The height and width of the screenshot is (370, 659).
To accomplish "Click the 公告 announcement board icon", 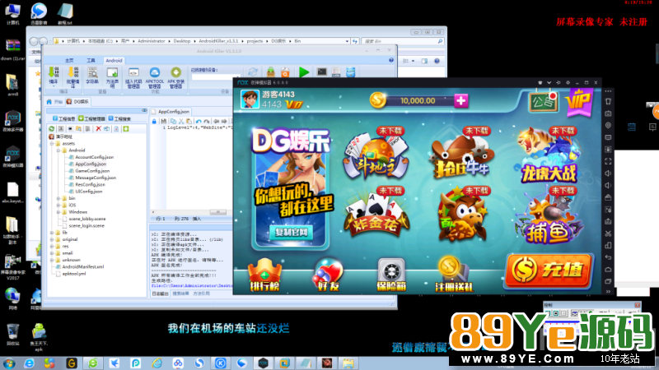I will pos(544,101).
